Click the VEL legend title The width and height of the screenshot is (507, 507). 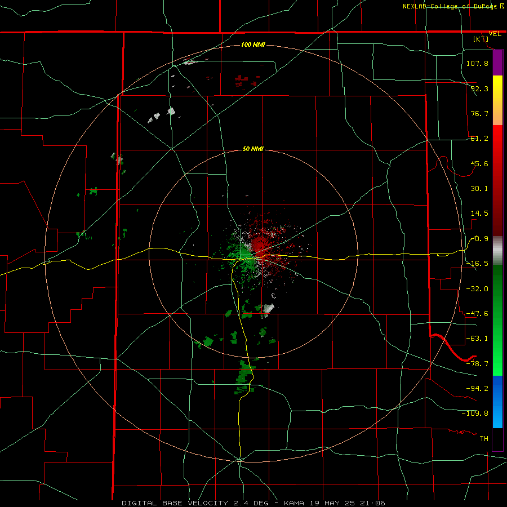pyautogui.click(x=495, y=34)
